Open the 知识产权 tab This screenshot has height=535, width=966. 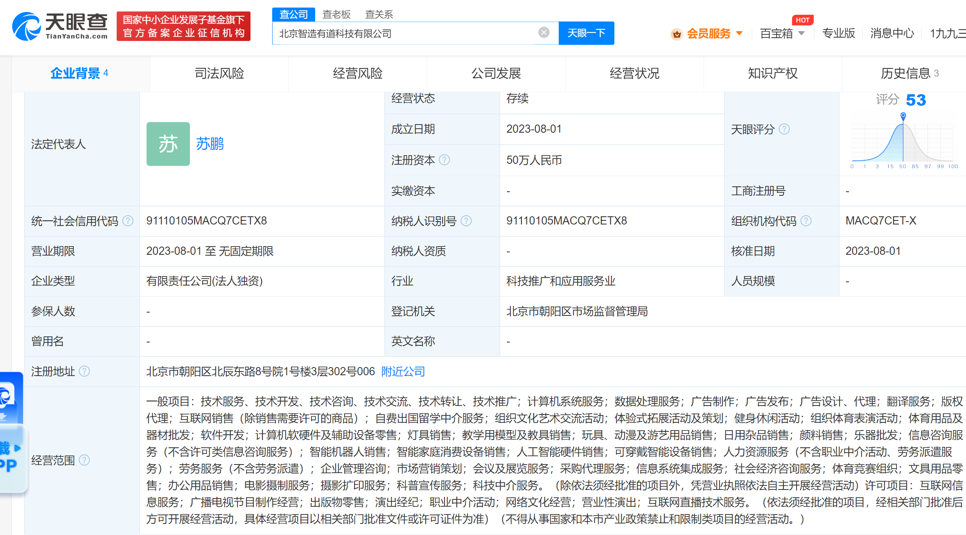772,73
